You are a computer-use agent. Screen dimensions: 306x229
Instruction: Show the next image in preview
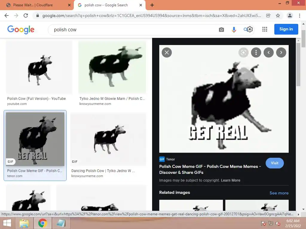click(x=281, y=52)
